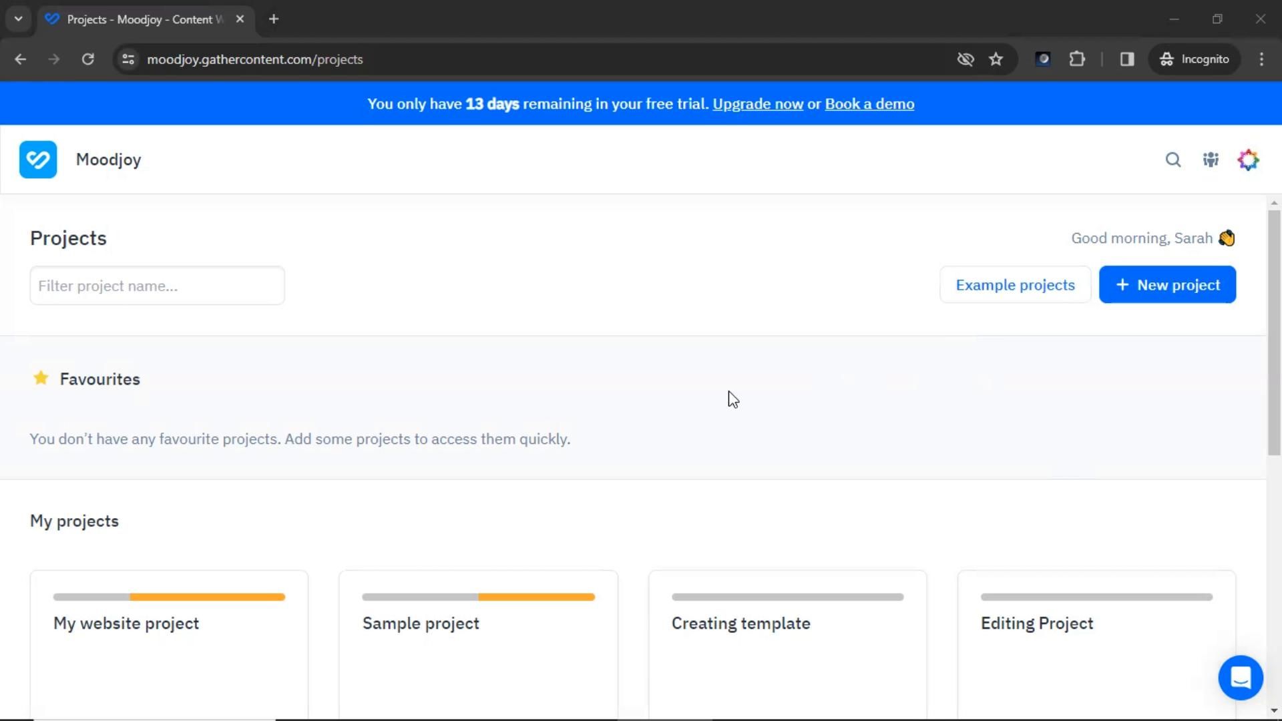Click the Book a demo link
Screen dimensions: 1282x721
click(x=869, y=104)
